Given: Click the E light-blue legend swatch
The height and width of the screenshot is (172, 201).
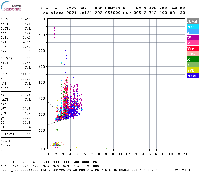Looking at the screenshot, I should [x=193, y=32].
